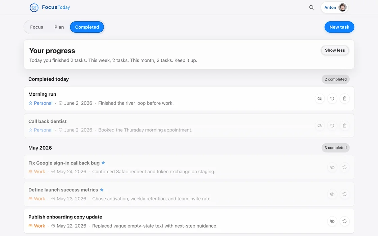Toggle visibility of Fix Google sign-in task
This screenshot has width=378, height=236.
click(x=332, y=167)
